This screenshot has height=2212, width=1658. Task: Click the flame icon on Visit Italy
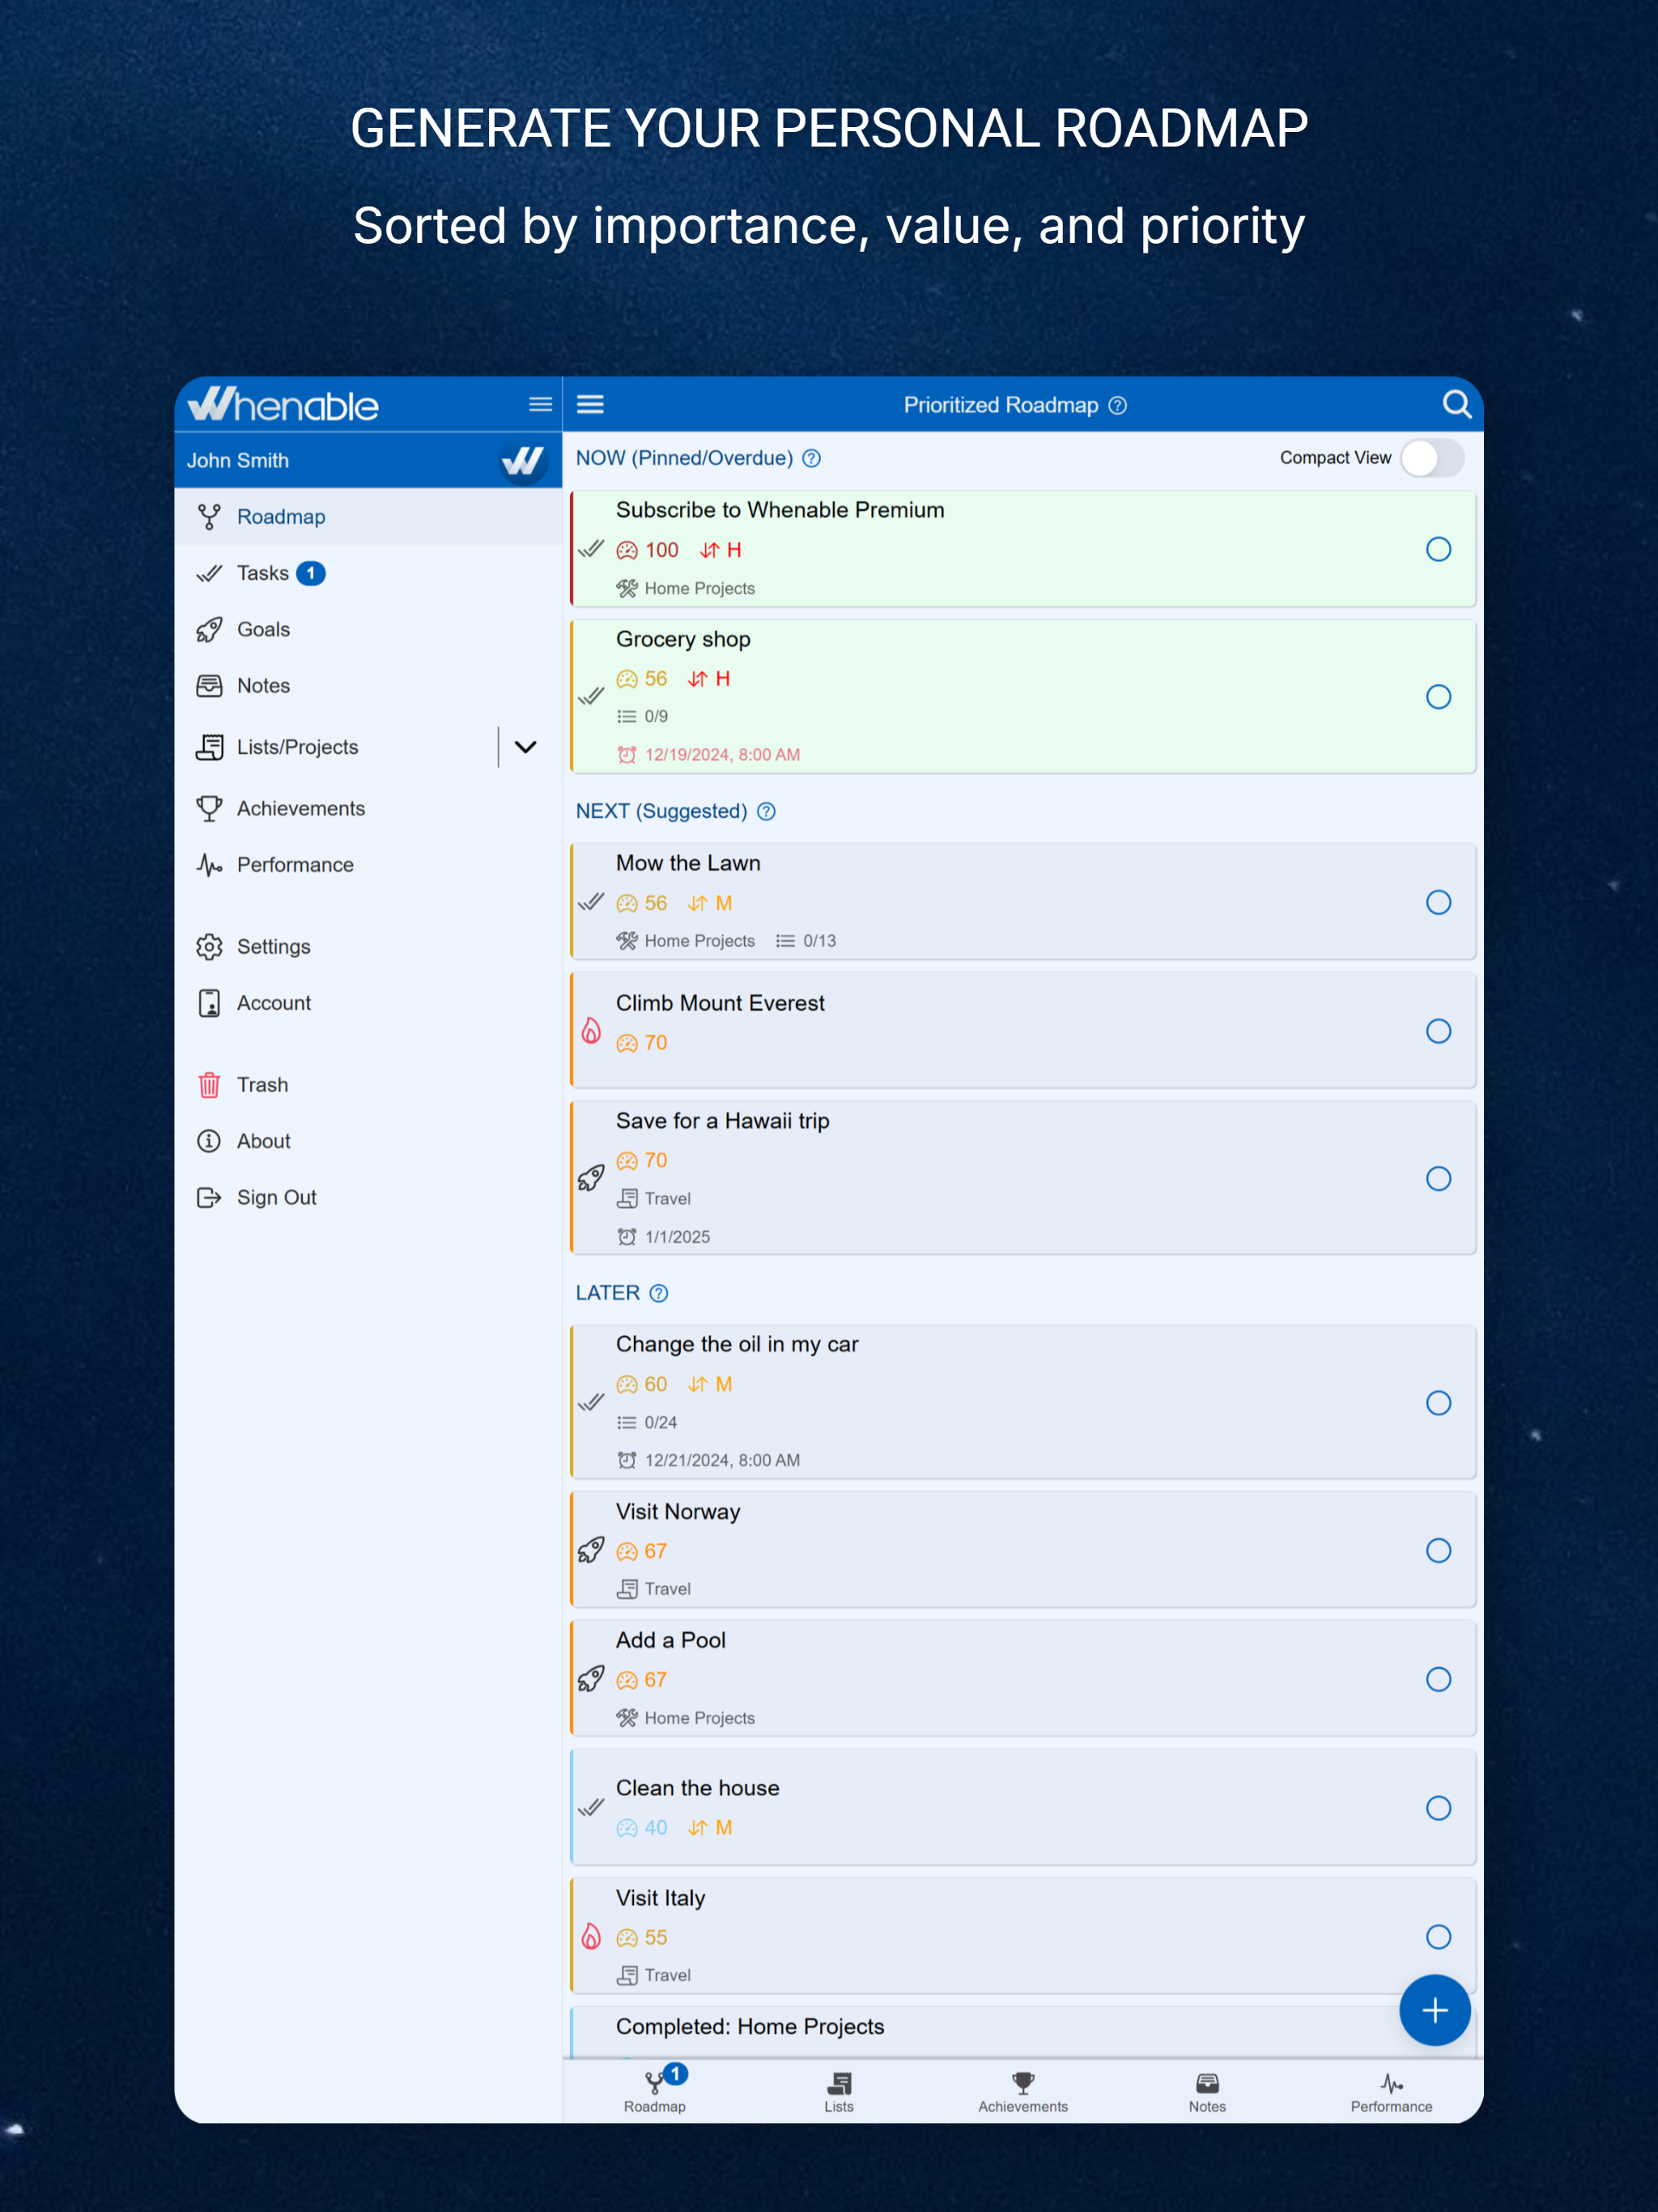591,1936
